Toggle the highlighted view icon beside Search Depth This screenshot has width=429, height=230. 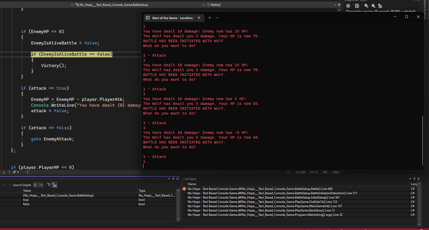click(x=54, y=185)
